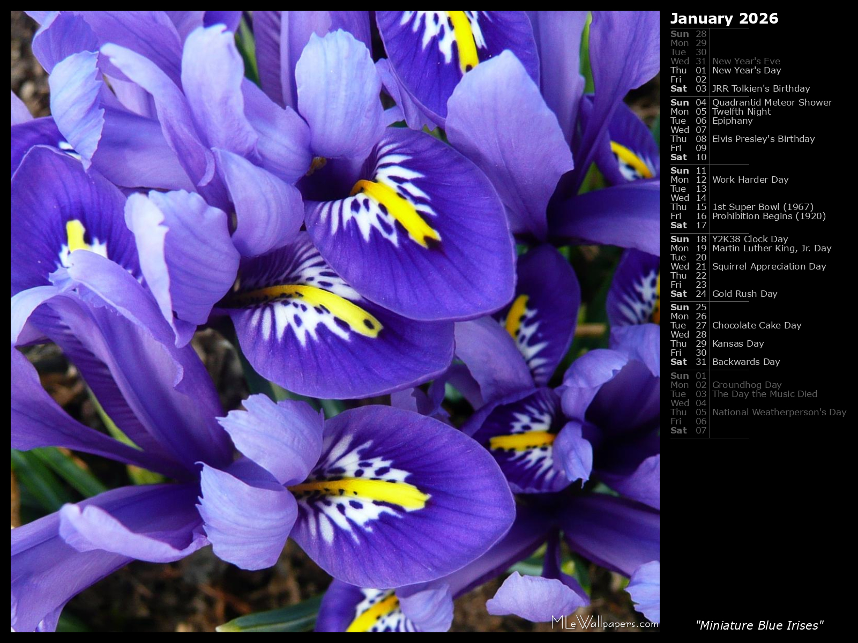Click the Backwards Day event

[745, 362]
